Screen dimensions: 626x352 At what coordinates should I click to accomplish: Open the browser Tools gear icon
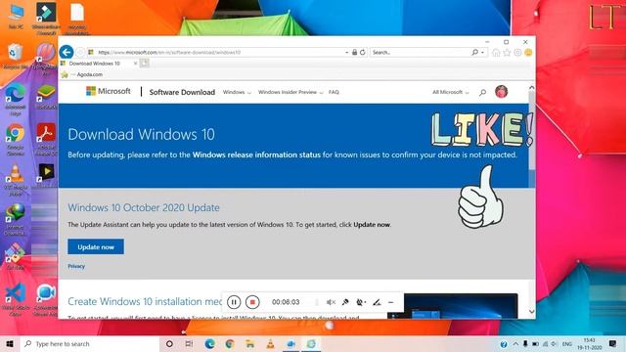point(517,52)
